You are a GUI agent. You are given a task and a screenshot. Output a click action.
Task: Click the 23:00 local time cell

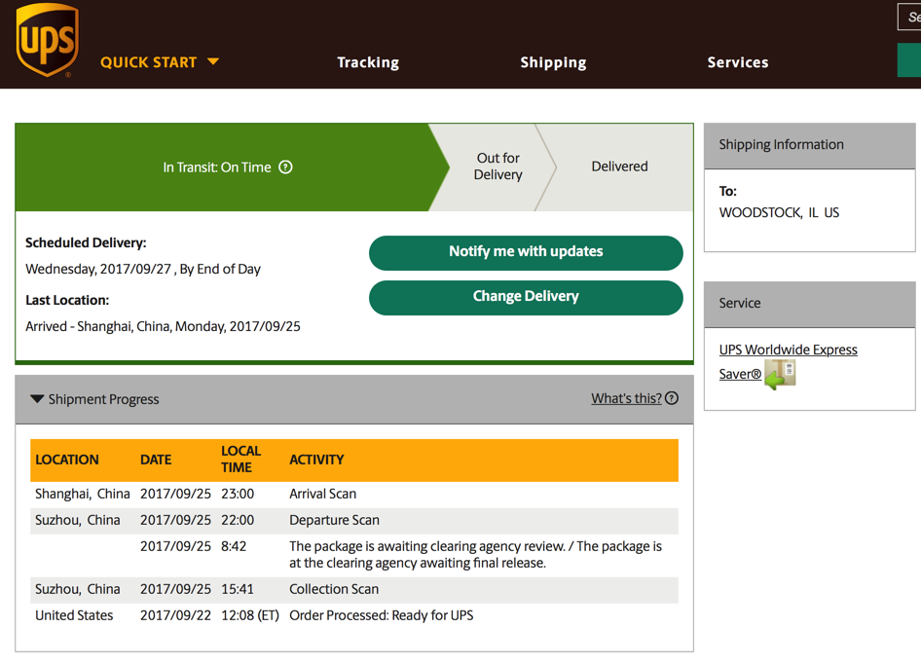(238, 494)
